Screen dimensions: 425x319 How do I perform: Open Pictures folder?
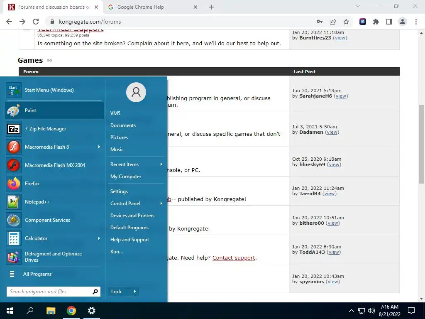pos(119,137)
